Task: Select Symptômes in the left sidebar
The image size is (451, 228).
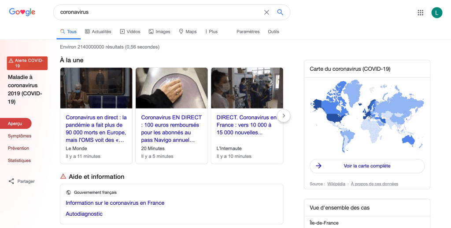Action: pyautogui.click(x=19, y=136)
